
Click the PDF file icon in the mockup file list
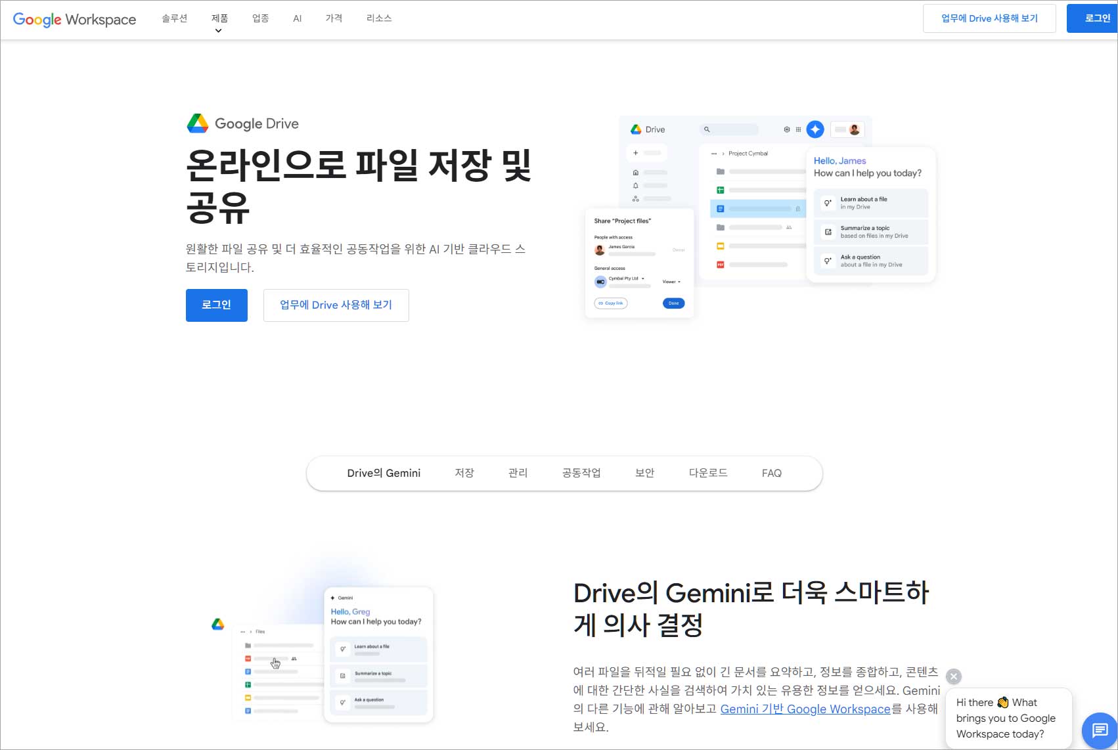tap(720, 263)
